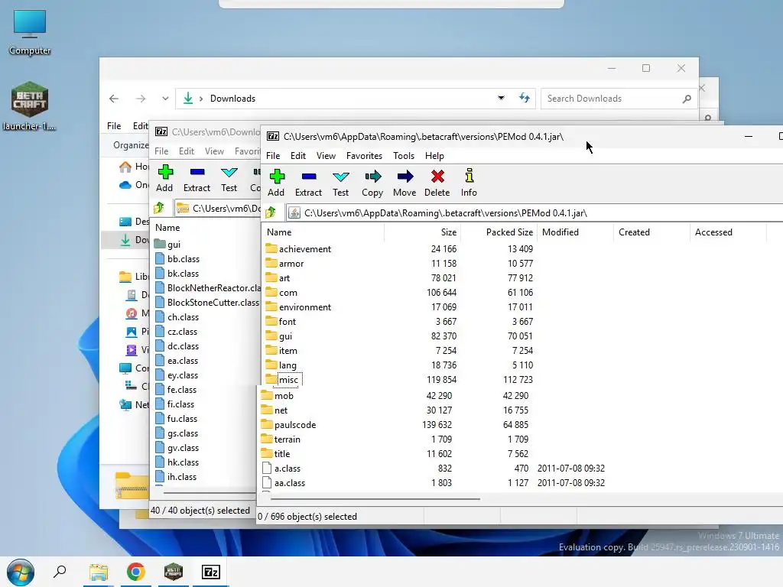Viewport: 783px width, 587px height.
Task: Switch to File Explorer on the taskbar
Action: click(x=99, y=572)
